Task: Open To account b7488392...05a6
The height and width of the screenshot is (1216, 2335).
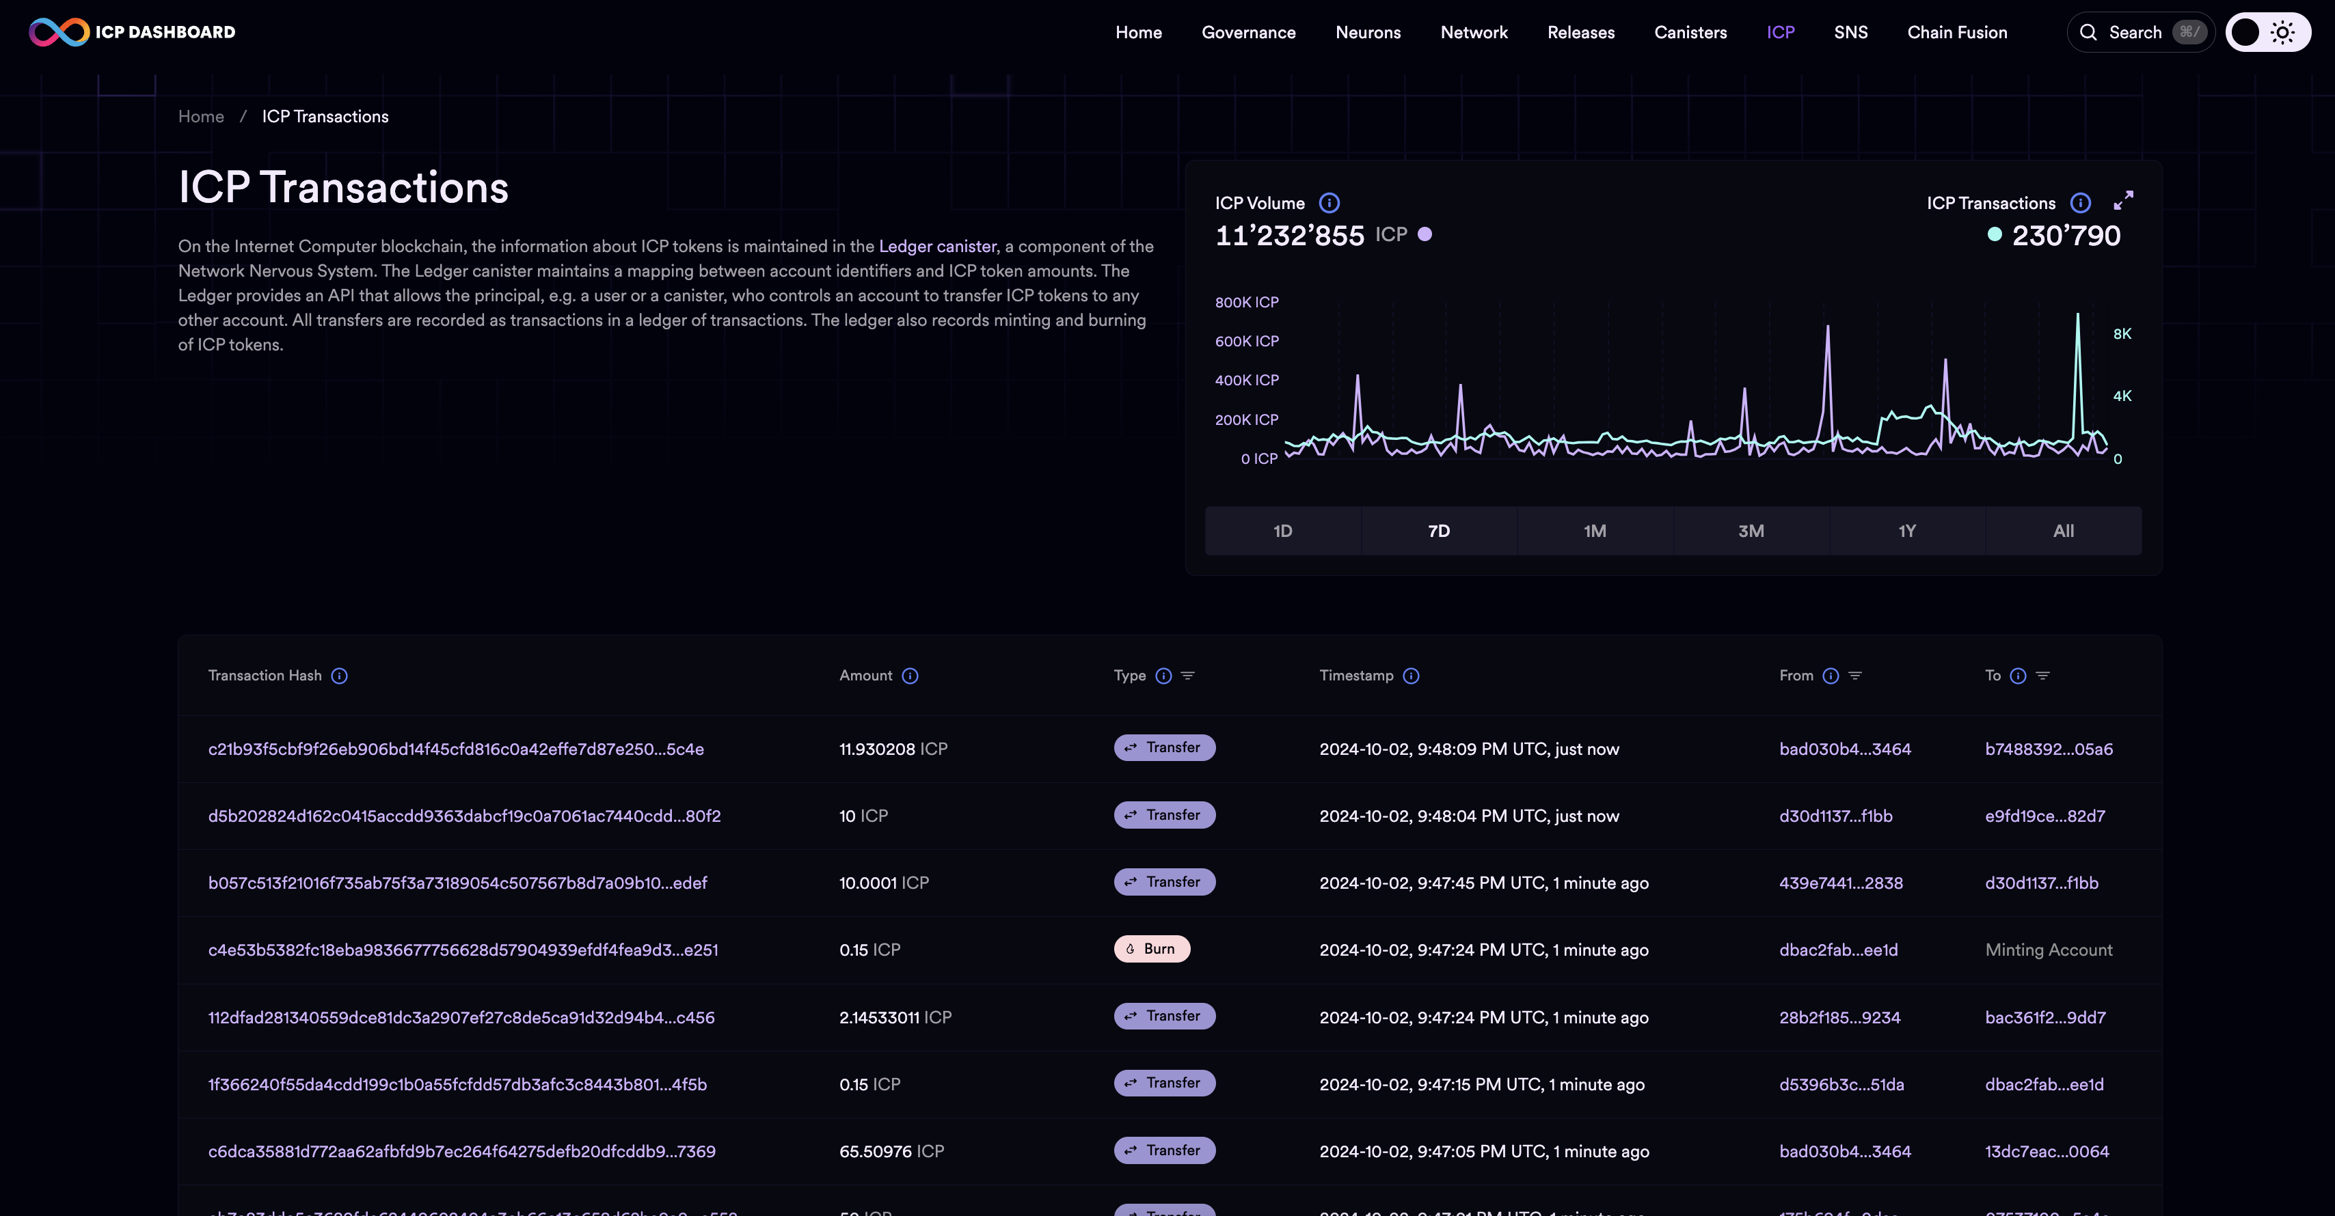Action: 2049,749
